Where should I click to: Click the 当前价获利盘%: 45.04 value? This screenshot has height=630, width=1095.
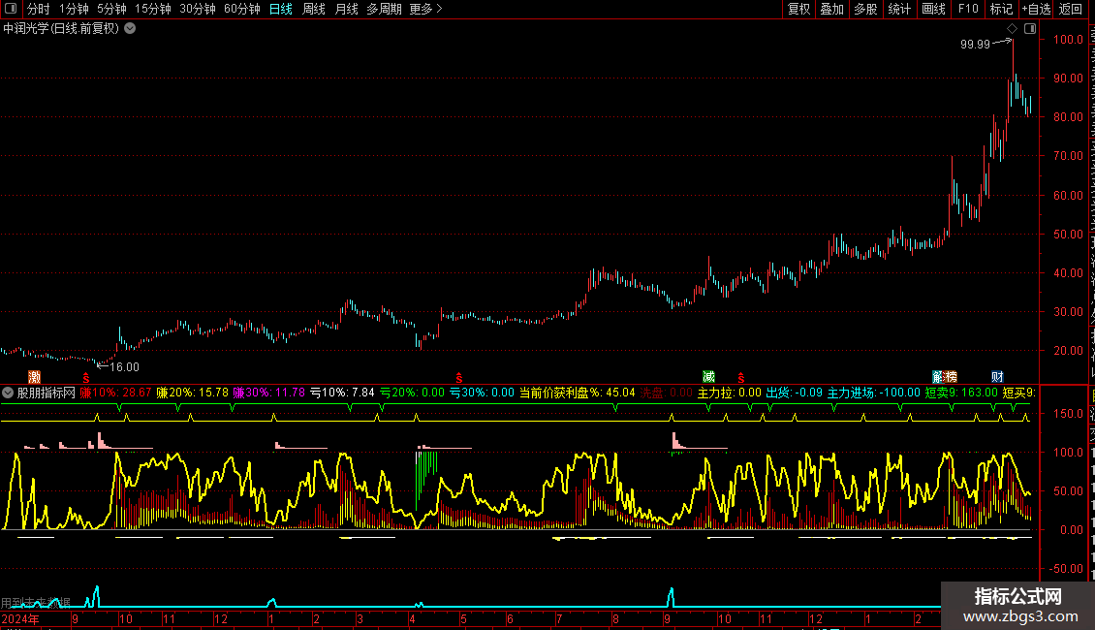pos(578,393)
